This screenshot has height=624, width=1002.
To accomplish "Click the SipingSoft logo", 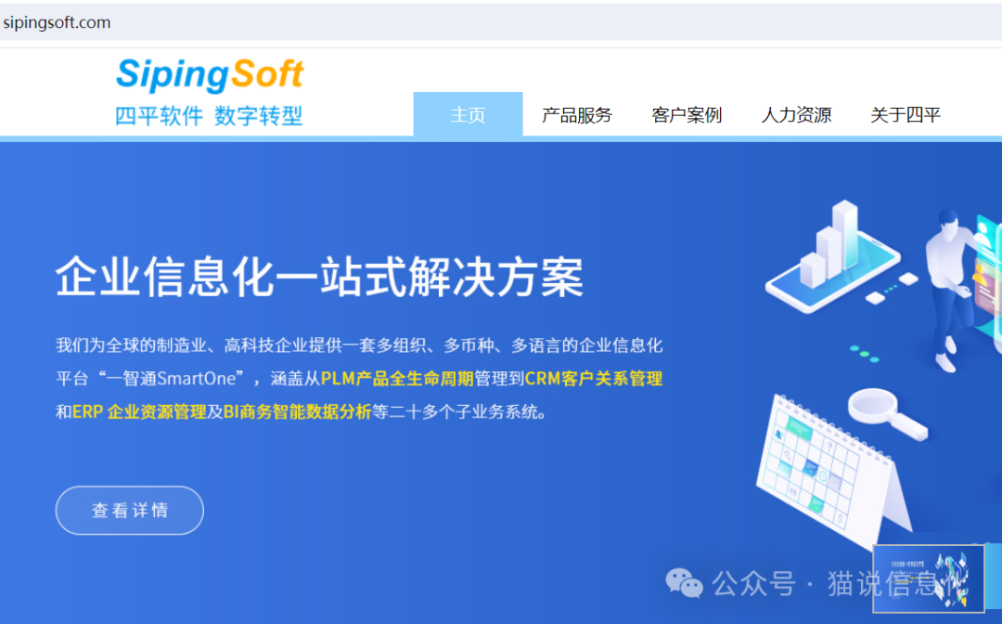I will pos(210,75).
